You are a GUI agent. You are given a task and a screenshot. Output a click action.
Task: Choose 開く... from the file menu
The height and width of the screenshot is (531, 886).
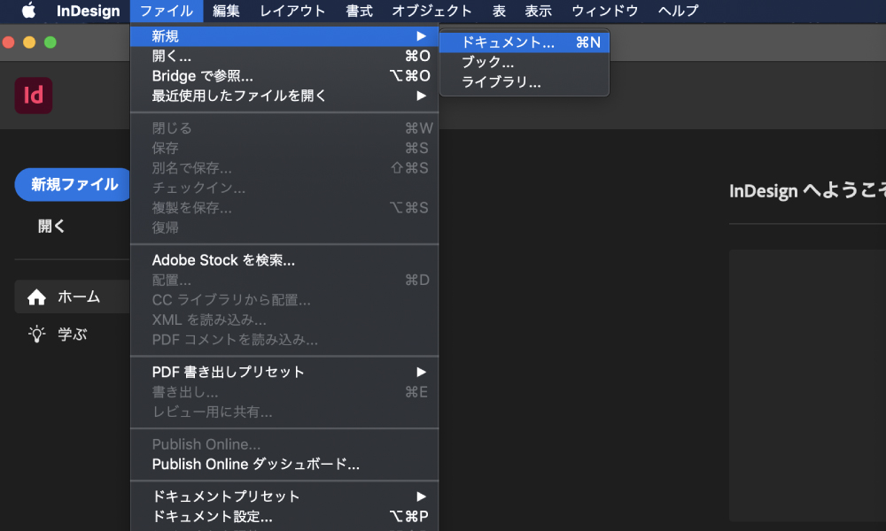(284, 56)
